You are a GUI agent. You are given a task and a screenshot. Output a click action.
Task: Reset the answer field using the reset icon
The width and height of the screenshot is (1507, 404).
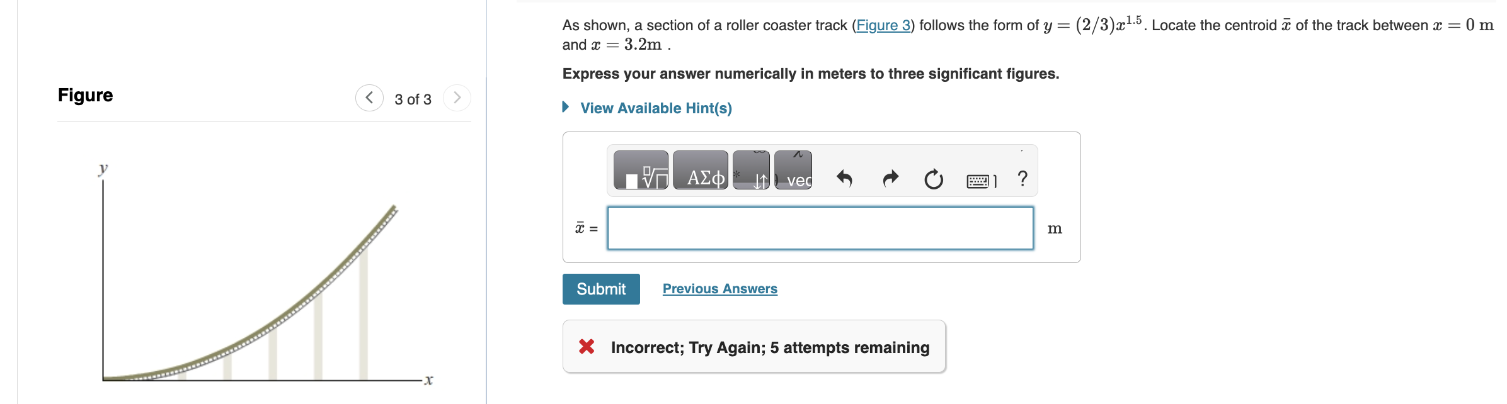(x=933, y=179)
